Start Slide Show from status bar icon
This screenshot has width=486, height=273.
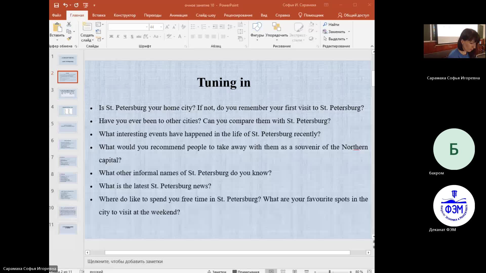(x=307, y=271)
